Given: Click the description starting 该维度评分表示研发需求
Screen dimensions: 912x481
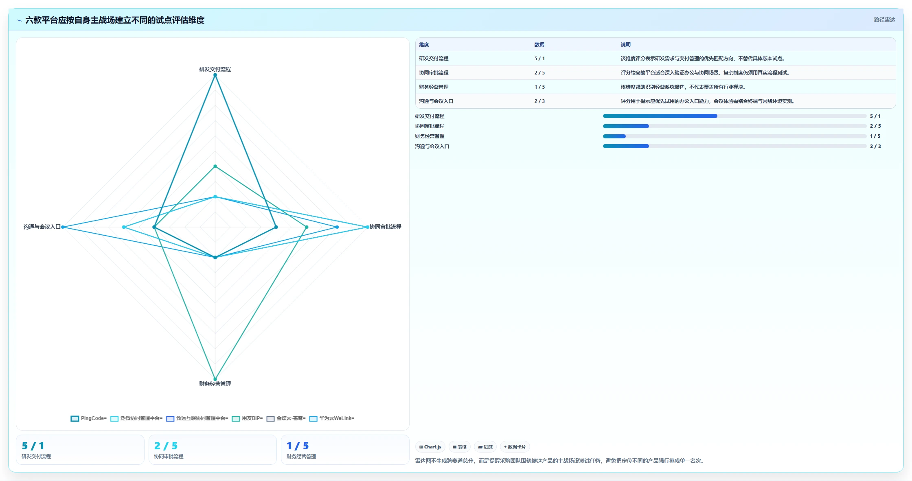Looking at the screenshot, I should (704, 59).
